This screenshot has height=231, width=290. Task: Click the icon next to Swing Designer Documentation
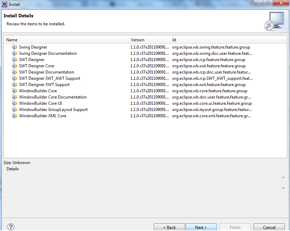pyautogui.click(x=15, y=53)
